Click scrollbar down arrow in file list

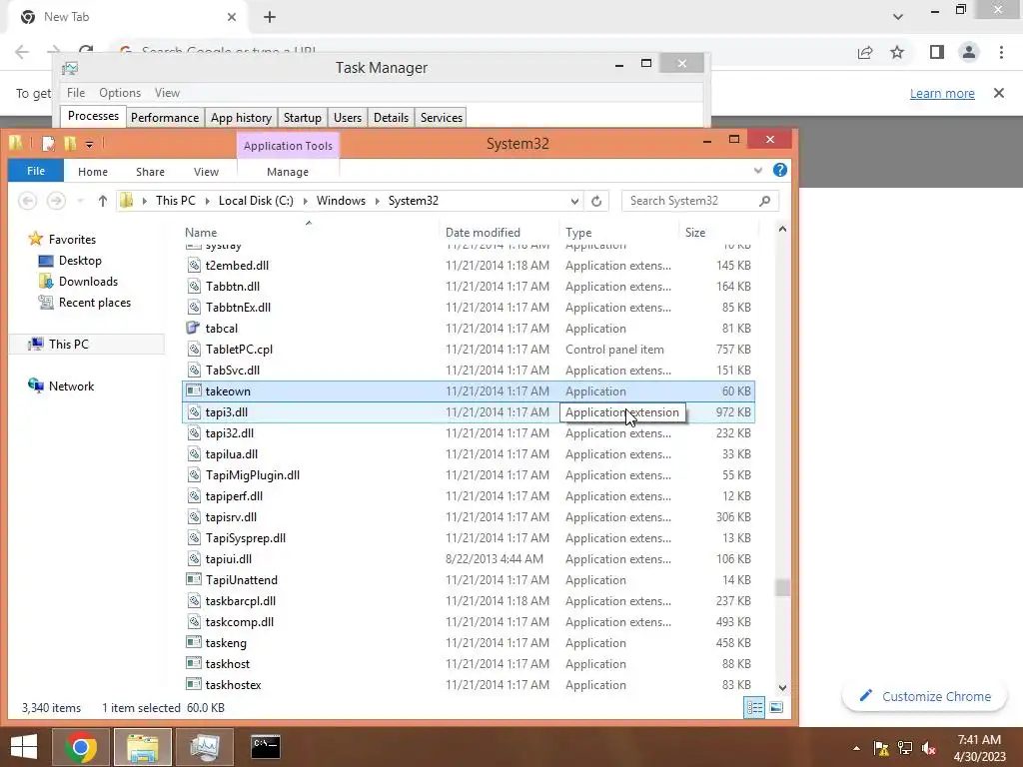click(782, 687)
